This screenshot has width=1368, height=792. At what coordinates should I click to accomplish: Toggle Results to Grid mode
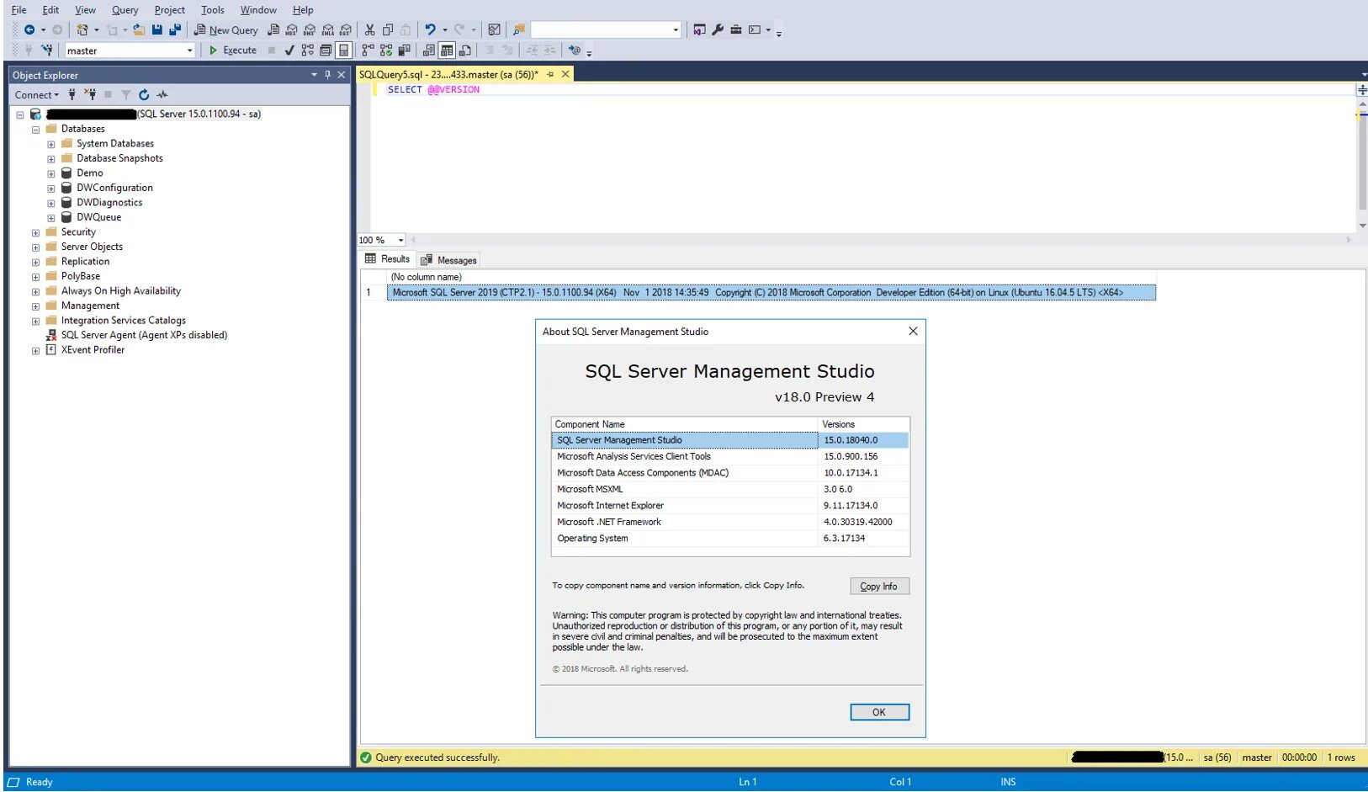click(x=447, y=50)
